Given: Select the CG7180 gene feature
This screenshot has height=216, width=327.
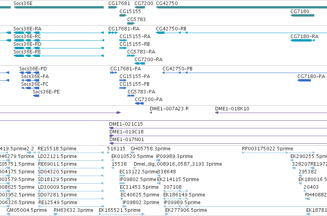Looking at the screenshot, I should (x=302, y=15).
